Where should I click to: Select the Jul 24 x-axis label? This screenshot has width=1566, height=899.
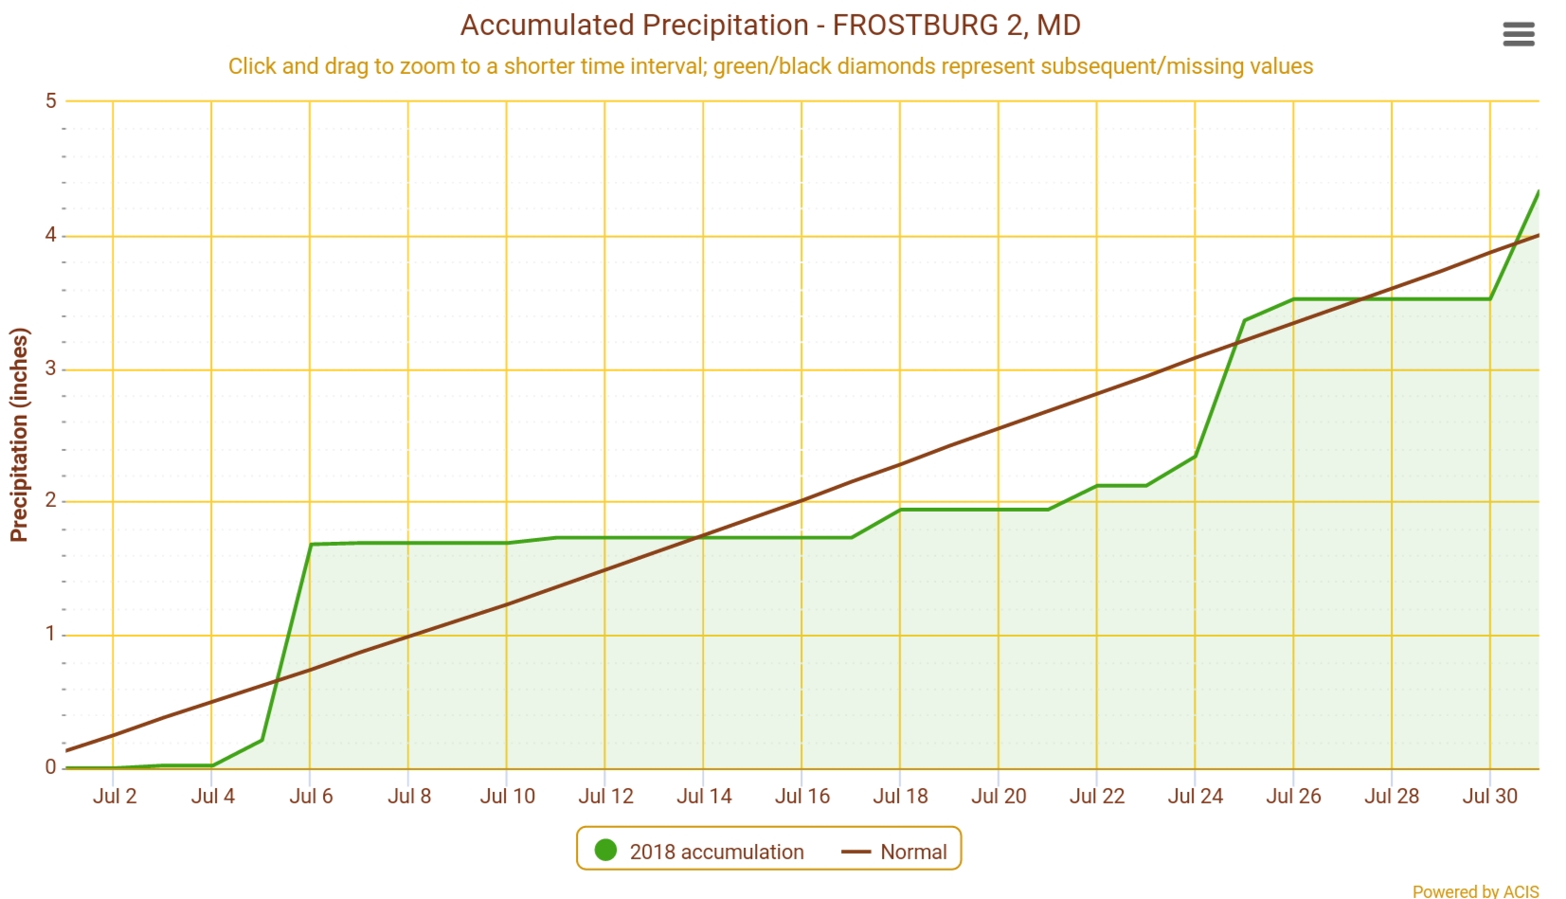1195,796
